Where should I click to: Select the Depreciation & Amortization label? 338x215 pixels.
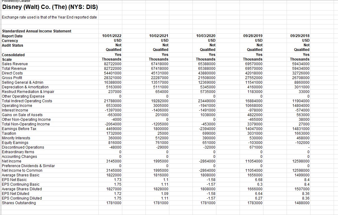click(x=25, y=87)
